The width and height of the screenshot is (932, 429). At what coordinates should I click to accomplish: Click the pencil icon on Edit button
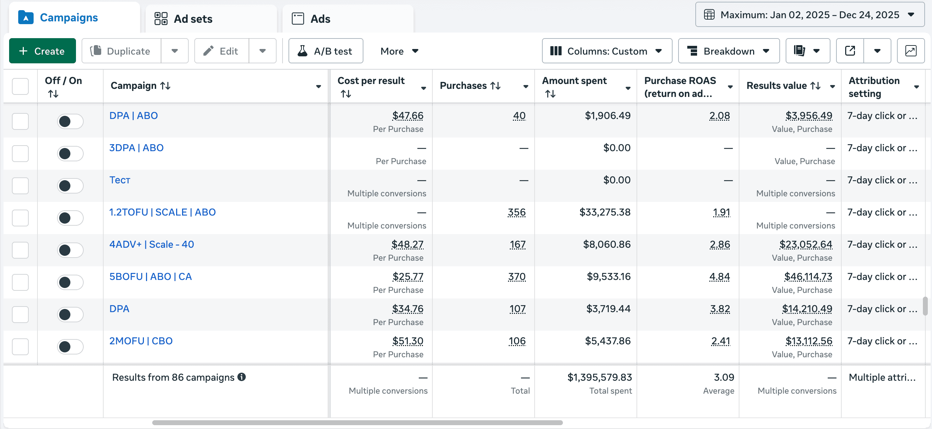[208, 51]
